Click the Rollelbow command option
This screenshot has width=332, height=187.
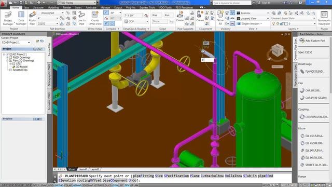tap(233, 176)
